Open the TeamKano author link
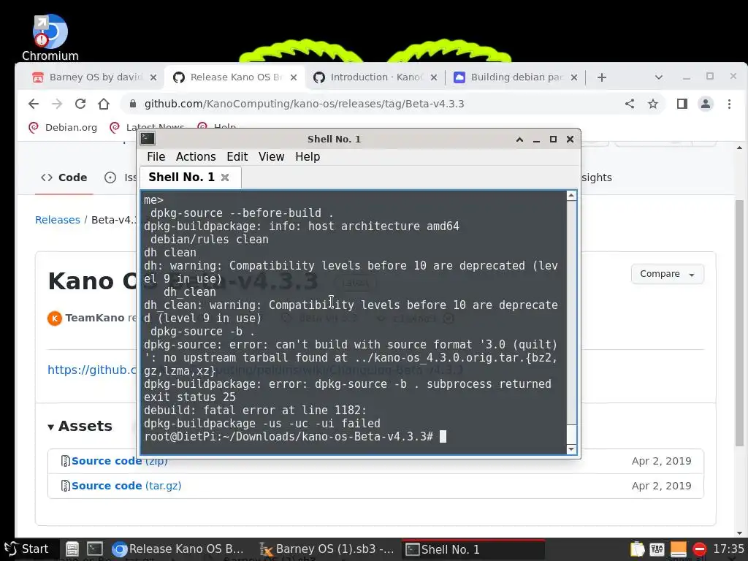The width and height of the screenshot is (748, 561). click(94, 318)
